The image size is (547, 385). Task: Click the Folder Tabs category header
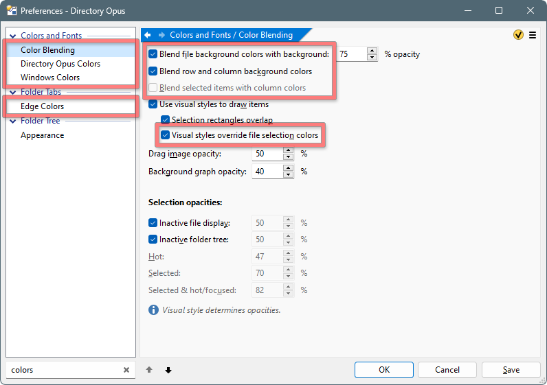pos(41,92)
